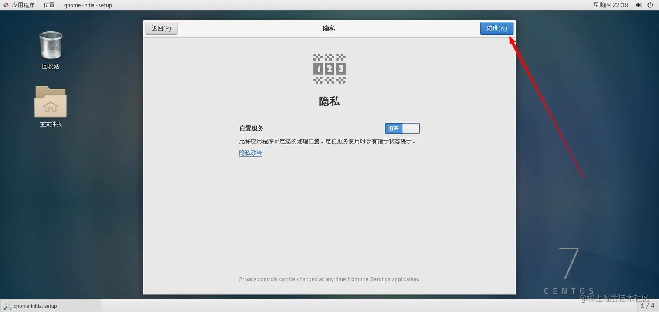Open the 应用程序 applications menu

point(19,5)
